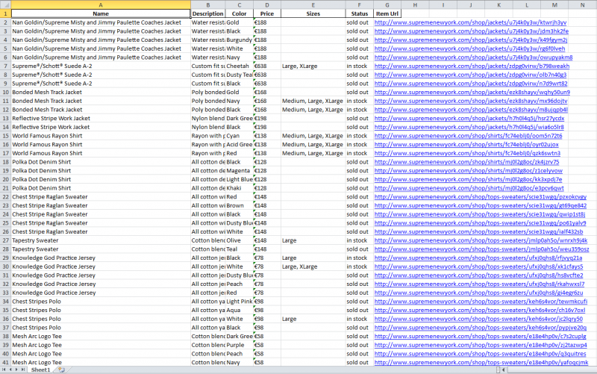Select 'sold out' status in row 2

(360, 22)
